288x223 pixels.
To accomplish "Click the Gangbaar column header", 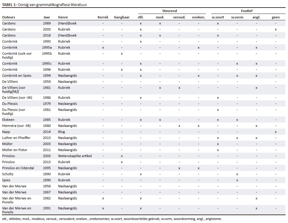I will click(121, 17).
